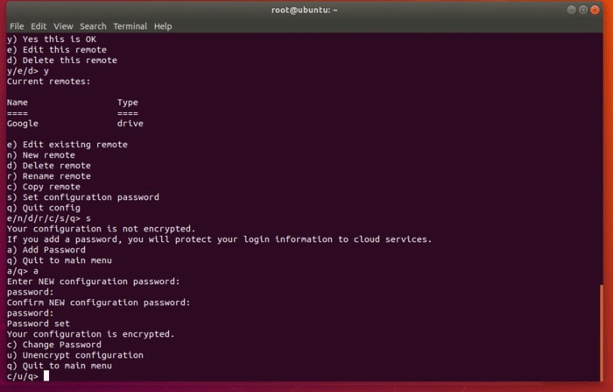Minimize the terminal window
This screenshot has height=392, width=613.
(571, 10)
